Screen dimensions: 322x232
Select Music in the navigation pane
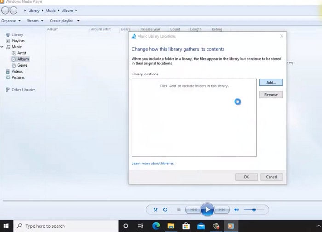pos(17,47)
